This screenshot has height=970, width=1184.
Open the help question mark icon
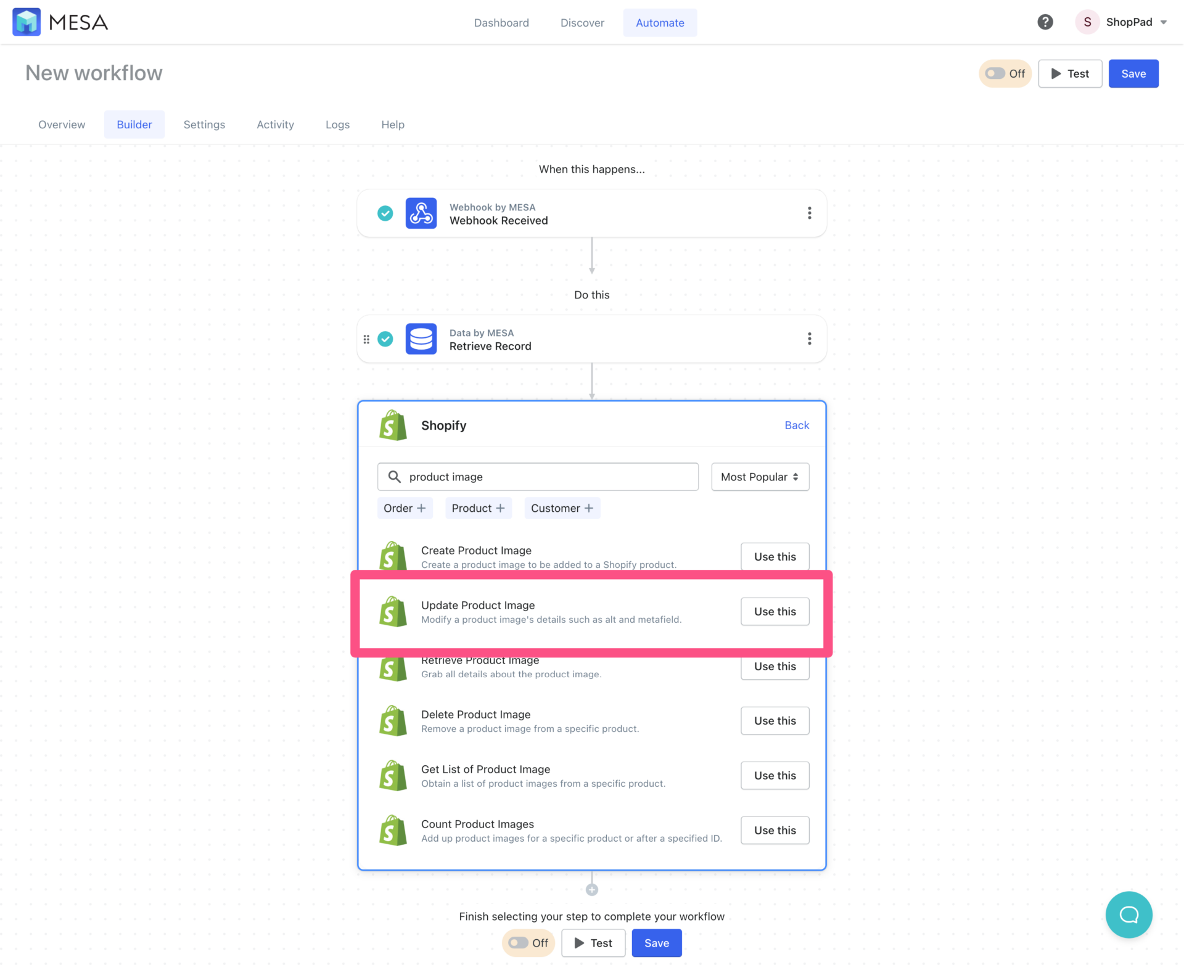tap(1045, 22)
